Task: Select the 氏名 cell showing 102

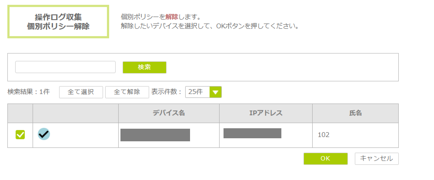Action: 324,135
